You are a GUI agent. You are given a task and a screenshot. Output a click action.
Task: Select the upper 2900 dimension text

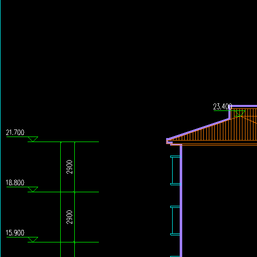click(69, 167)
